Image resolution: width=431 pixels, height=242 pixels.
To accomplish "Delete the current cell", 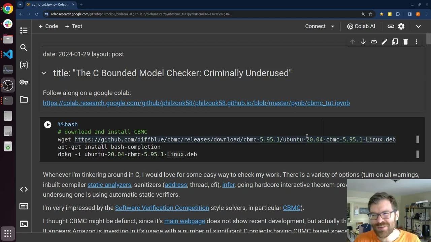I will (405, 42).
